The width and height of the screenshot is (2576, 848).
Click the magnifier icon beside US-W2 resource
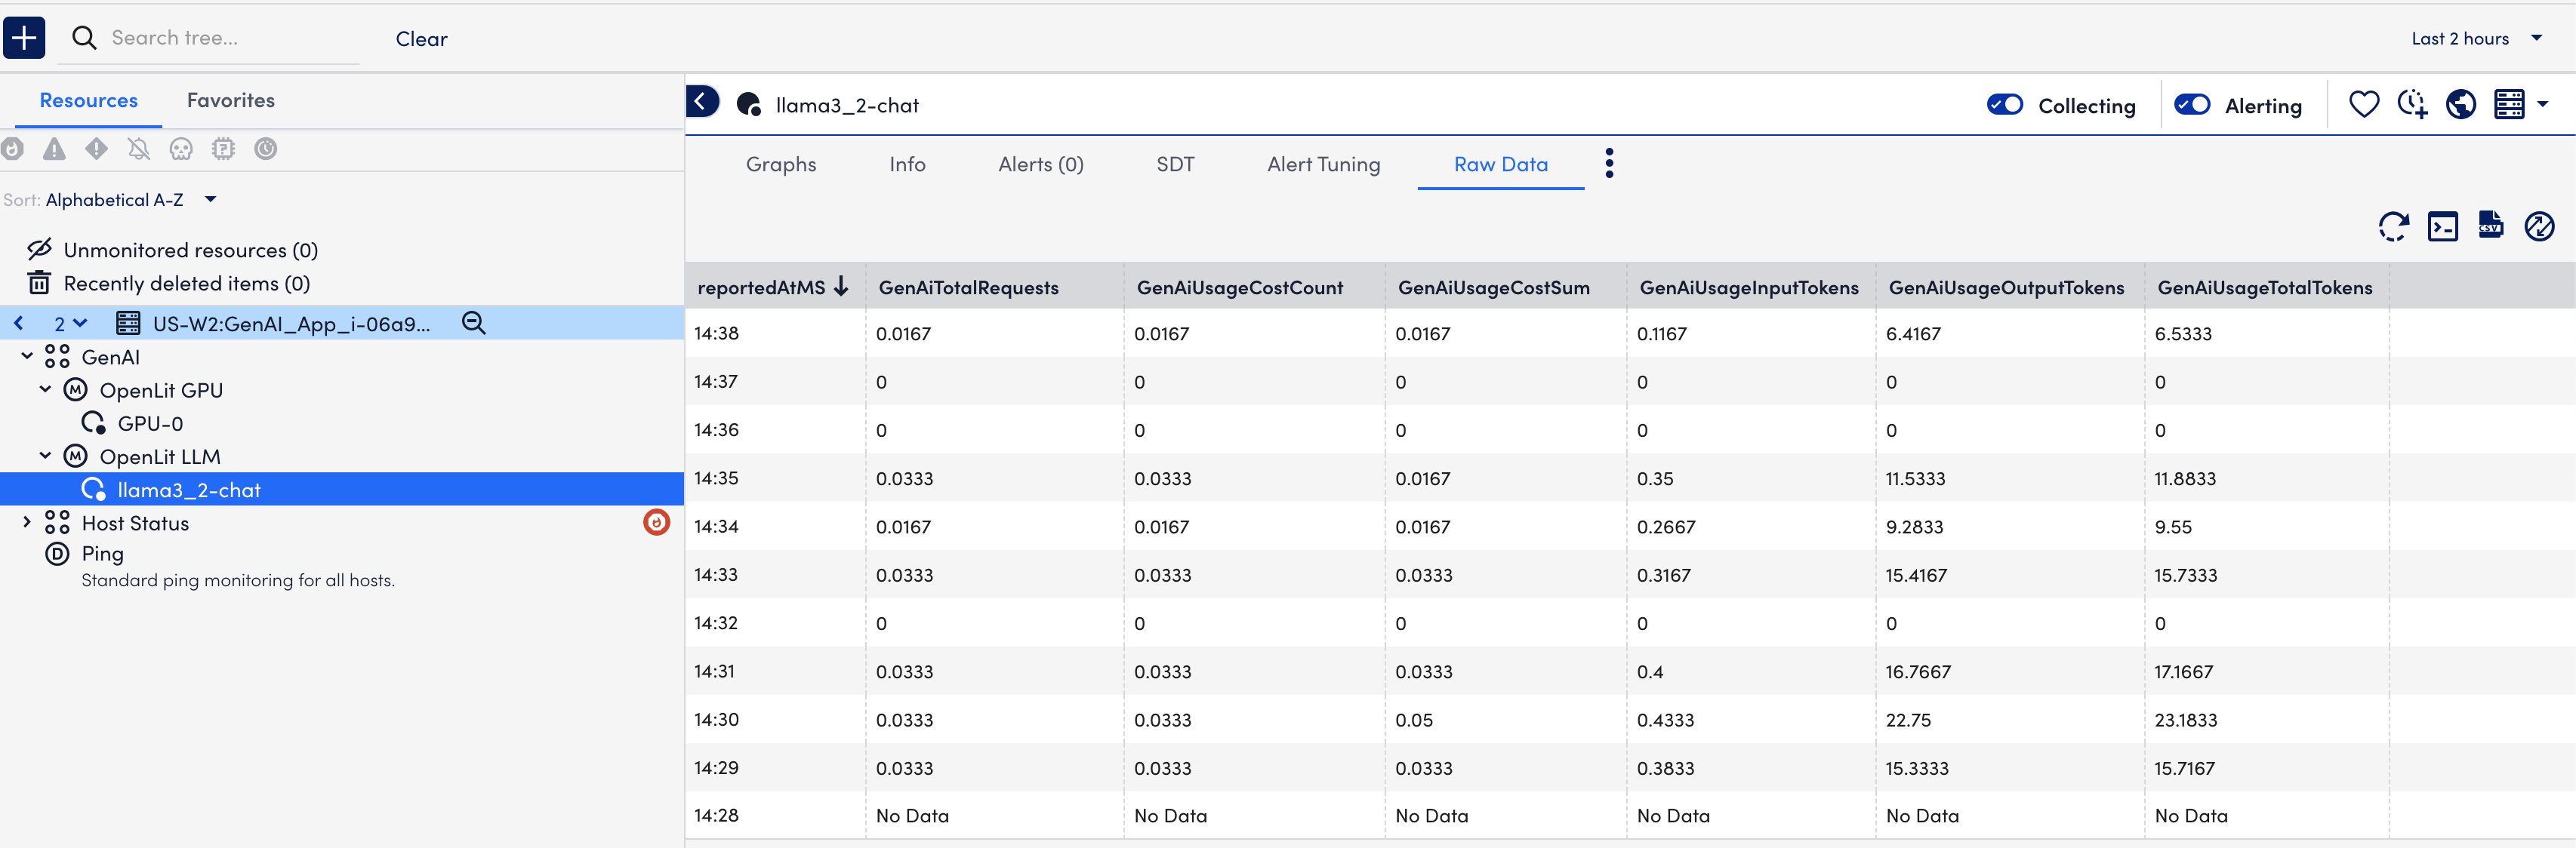[x=474, y=323]
